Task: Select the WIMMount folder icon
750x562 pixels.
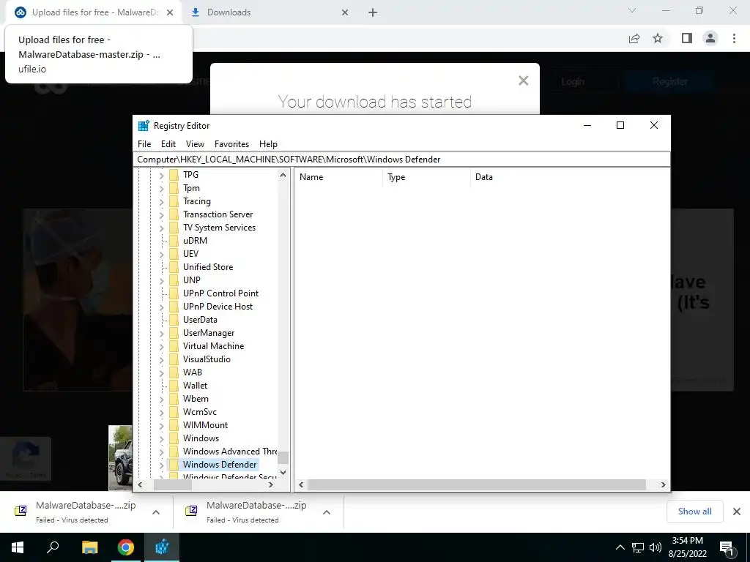Action: [x=174, y=424]
